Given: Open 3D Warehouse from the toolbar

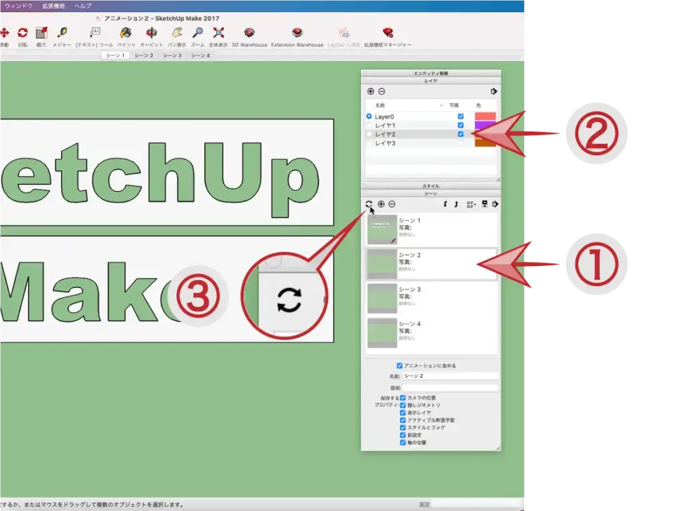Looking at the screenshot, I should [250, 33].
